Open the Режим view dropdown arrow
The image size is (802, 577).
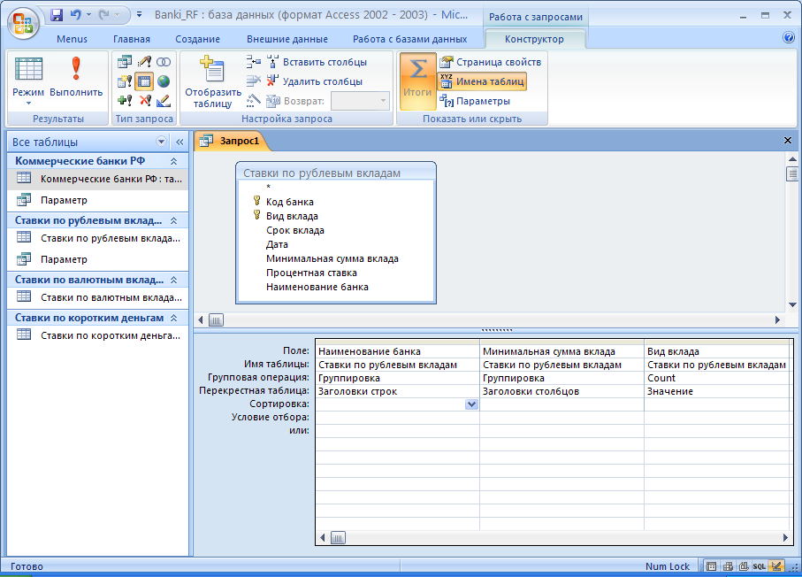[x=28, y=103]
